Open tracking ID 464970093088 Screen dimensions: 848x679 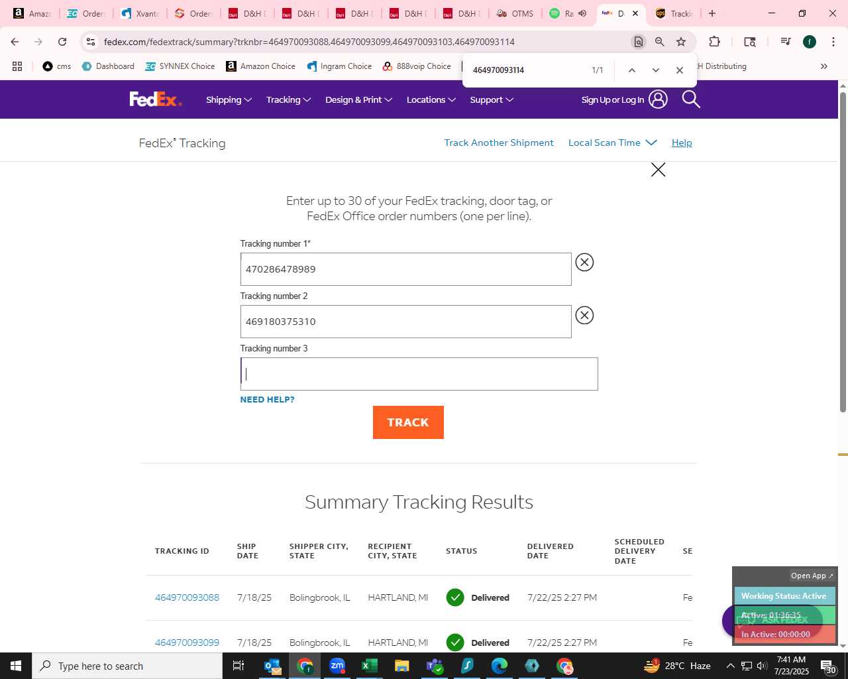(x=187, y=597)
